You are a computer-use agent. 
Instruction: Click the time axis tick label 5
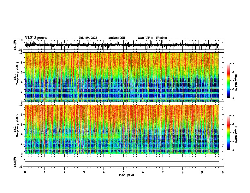(123, 172)
